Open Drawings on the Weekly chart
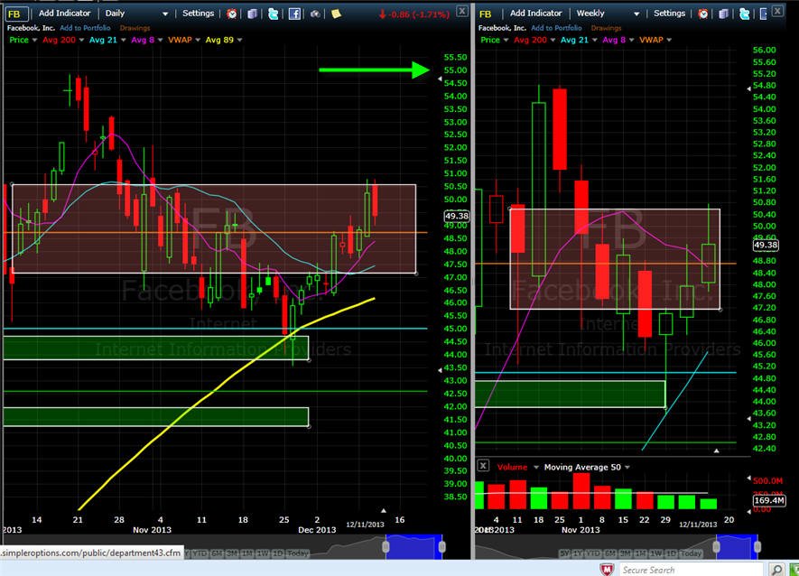This screenshot has height=576, width=799. 607,28
